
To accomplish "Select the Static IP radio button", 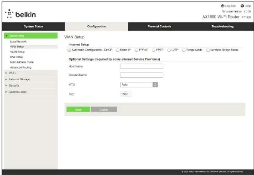I will pyautogui.click(x=117, y=50).
